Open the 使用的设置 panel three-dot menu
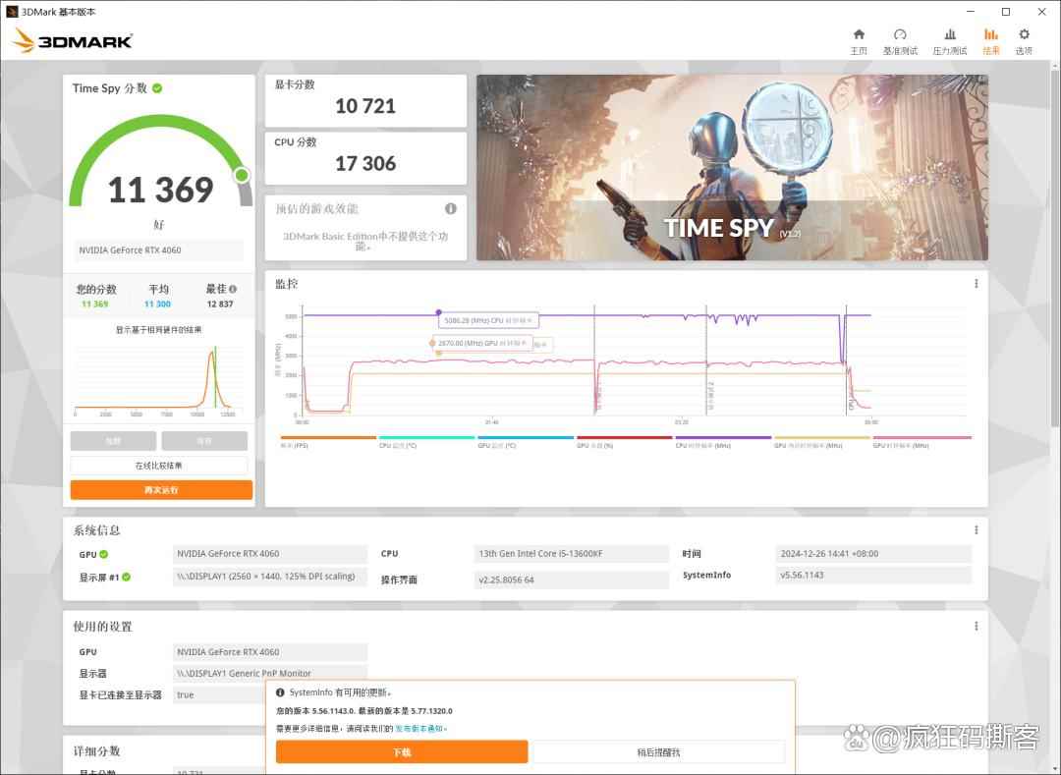Screen dimensions: 1061x775 pyautogui.click(x=976, y=626)
